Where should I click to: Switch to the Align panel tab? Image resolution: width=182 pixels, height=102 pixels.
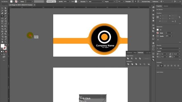[135, 53]
